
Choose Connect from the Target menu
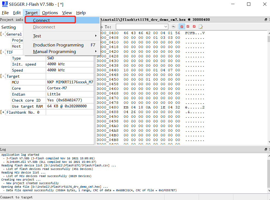(41, 20)
